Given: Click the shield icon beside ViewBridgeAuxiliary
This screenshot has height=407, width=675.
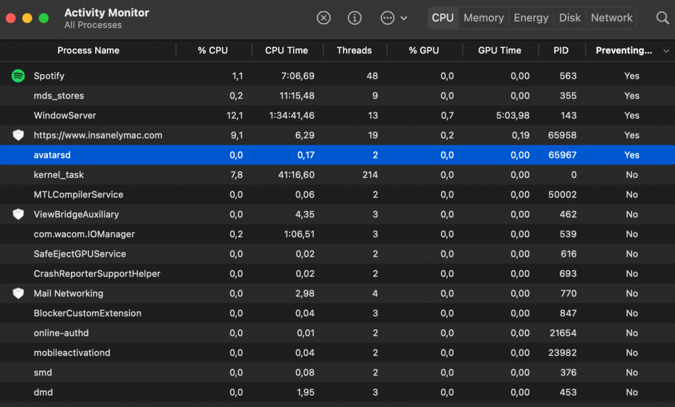Looking at the screenshot, I should pos(18,214).
